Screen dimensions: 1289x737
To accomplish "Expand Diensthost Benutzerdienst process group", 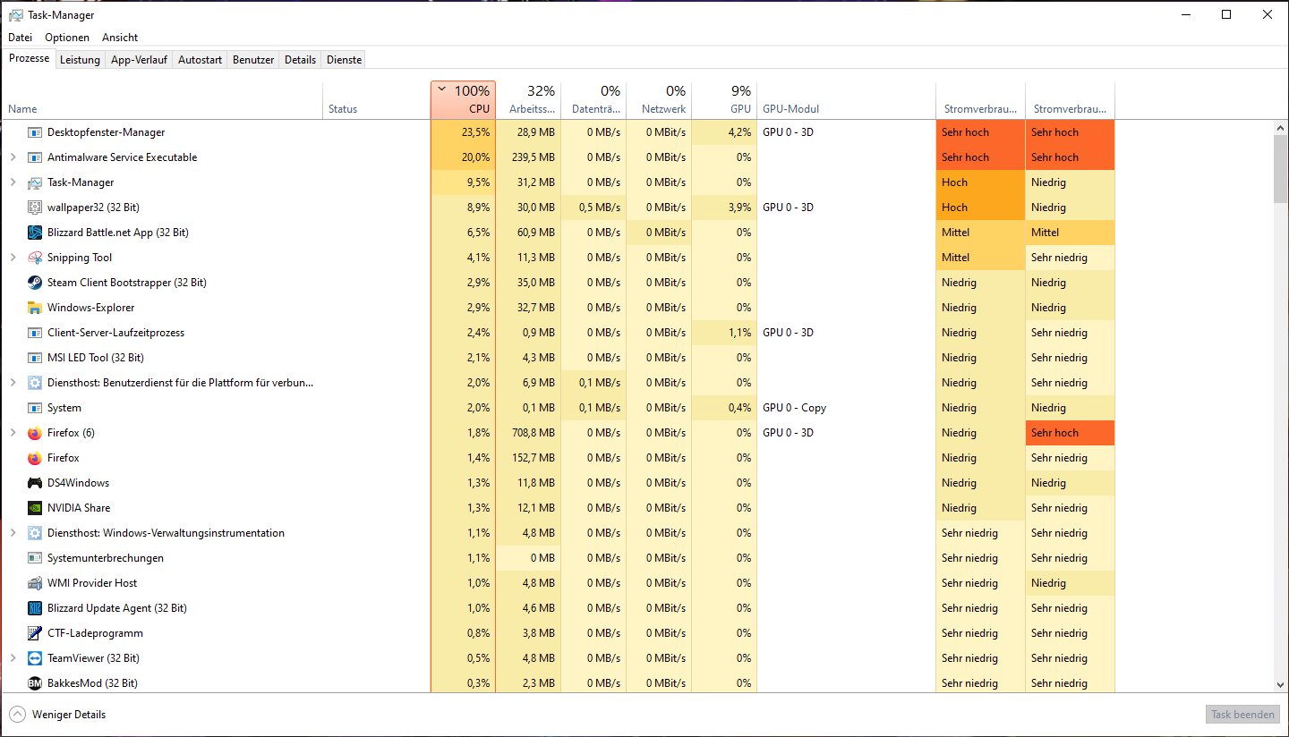I will pyautogui.click(x=13, y=383).
